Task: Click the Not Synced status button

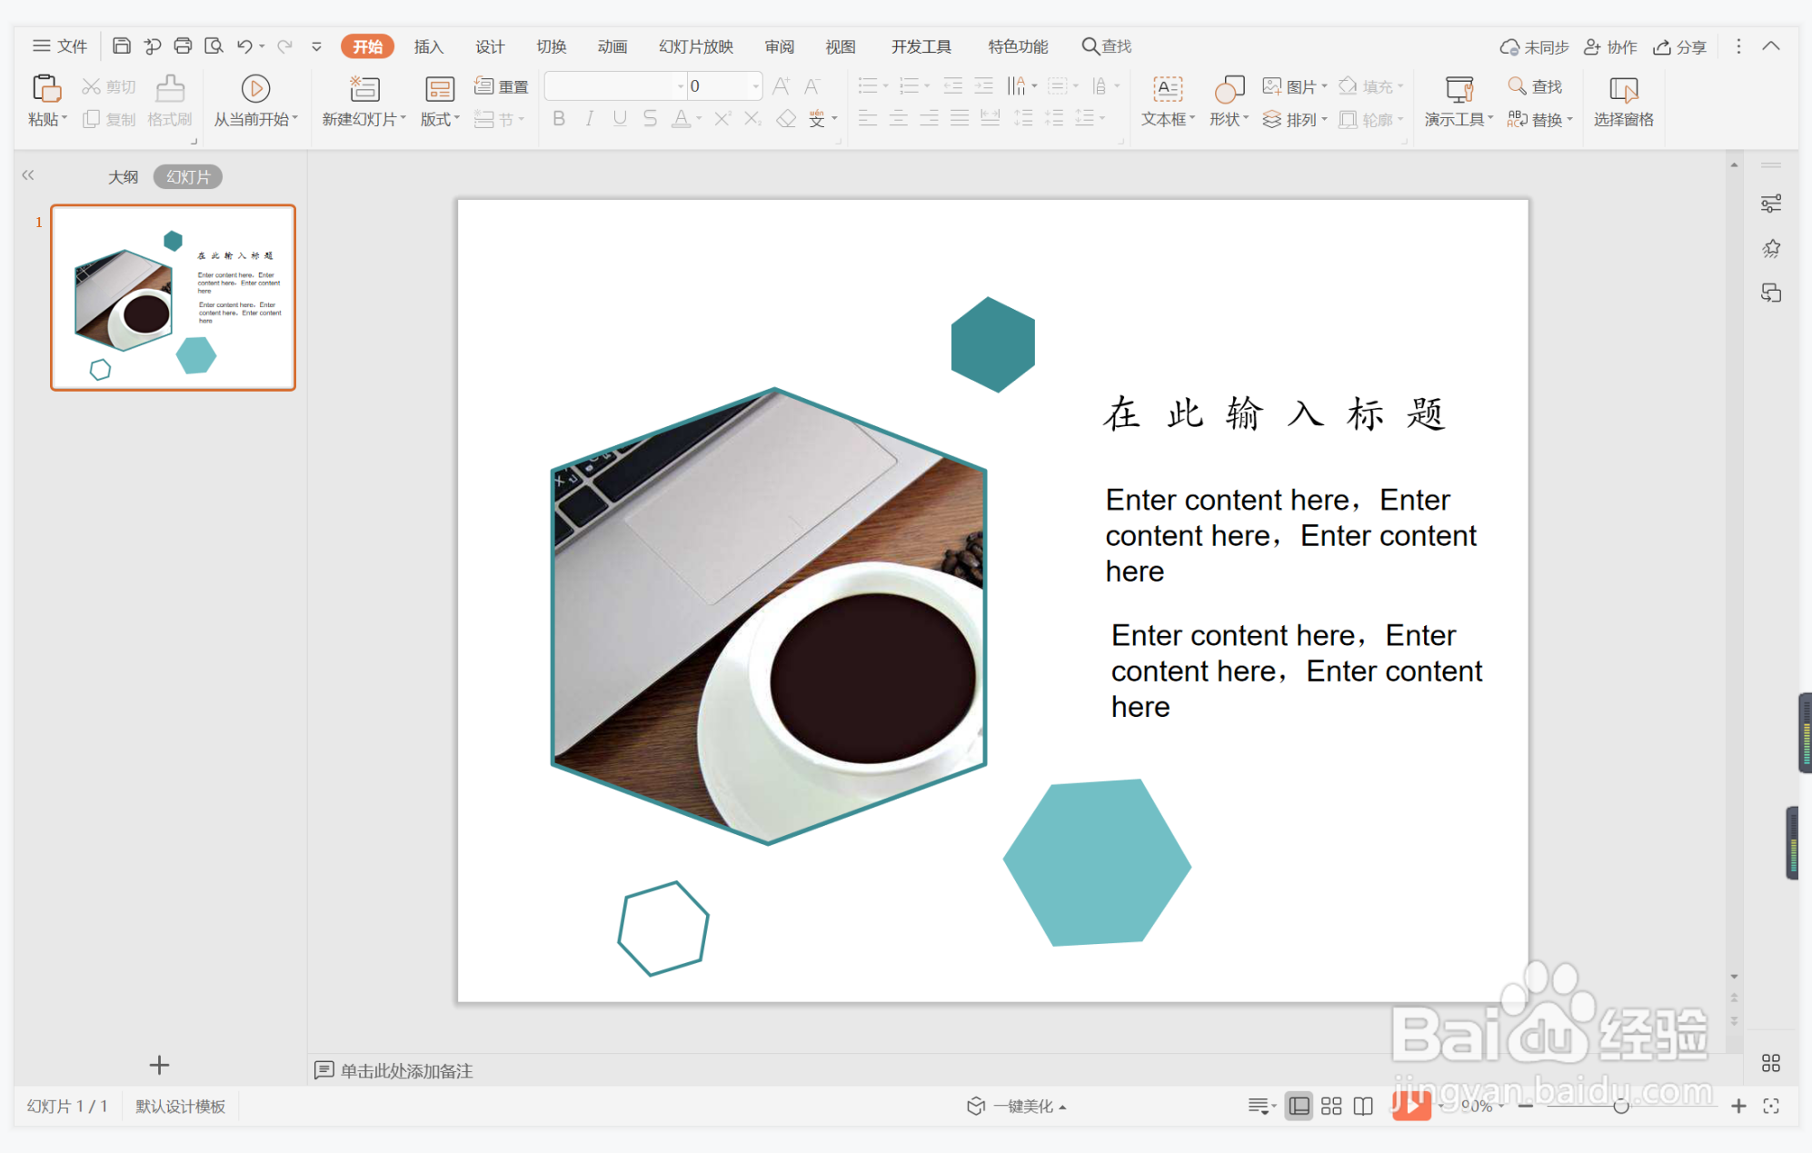Action: 1534,47
